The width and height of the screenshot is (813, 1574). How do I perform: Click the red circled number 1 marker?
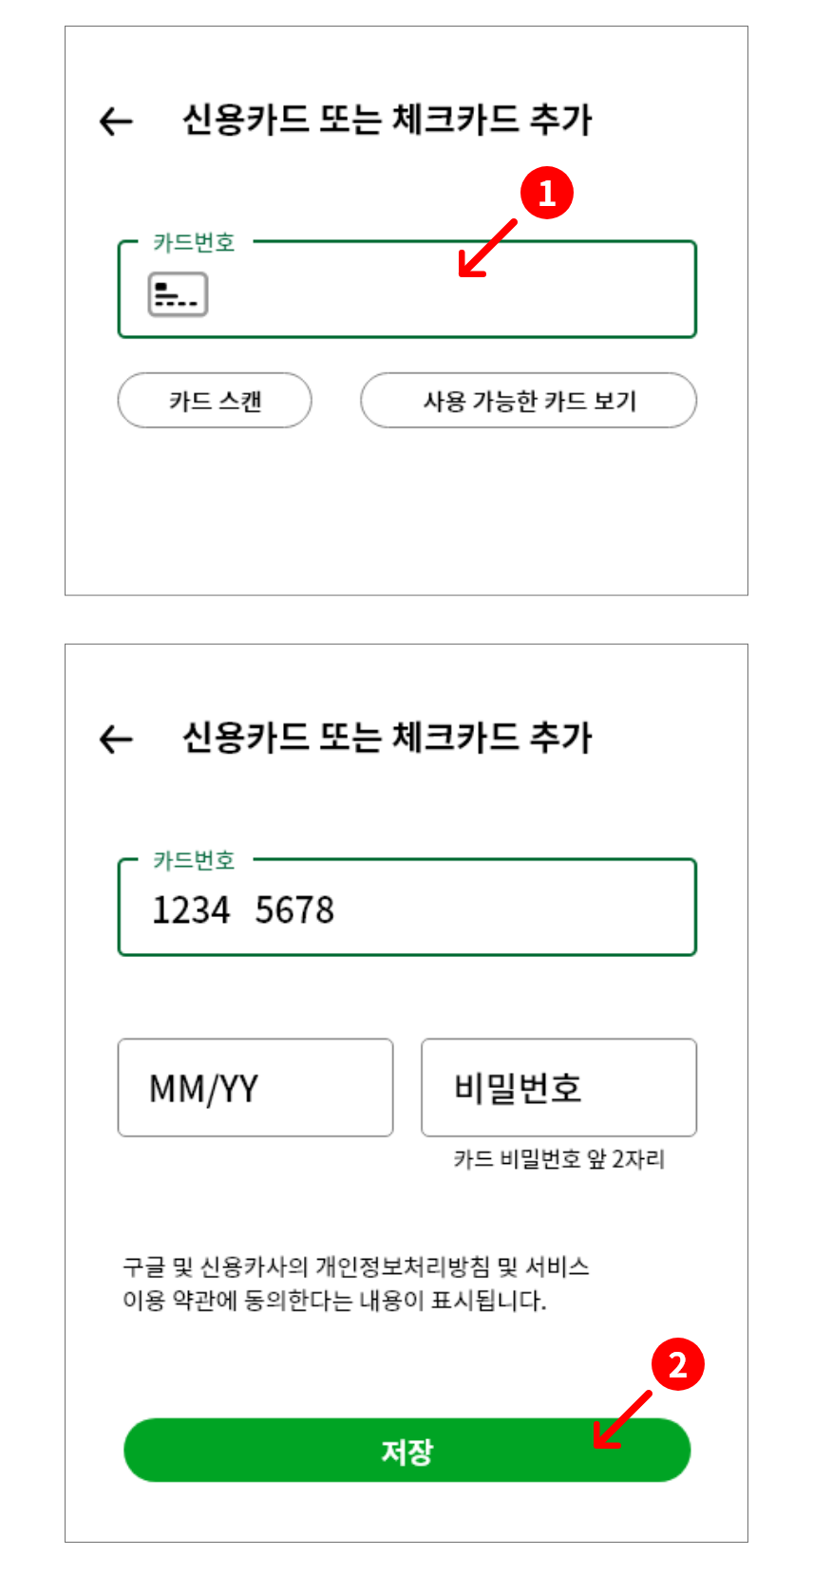(x=547, y=194)
